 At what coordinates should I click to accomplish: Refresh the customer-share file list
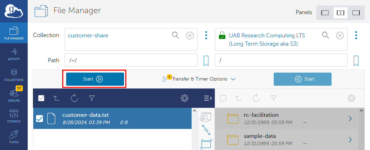pos(74,98)
